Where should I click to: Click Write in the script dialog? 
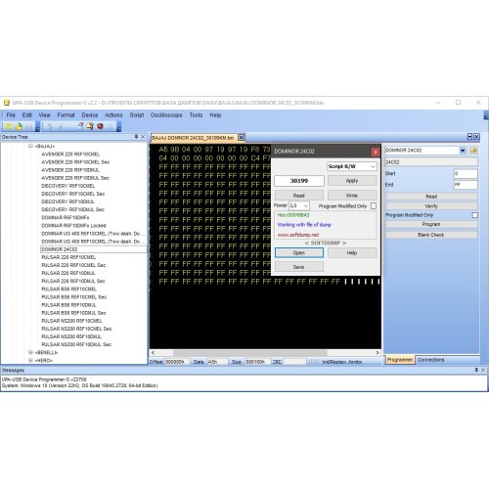pyautogui.click(x=352, y=196)
